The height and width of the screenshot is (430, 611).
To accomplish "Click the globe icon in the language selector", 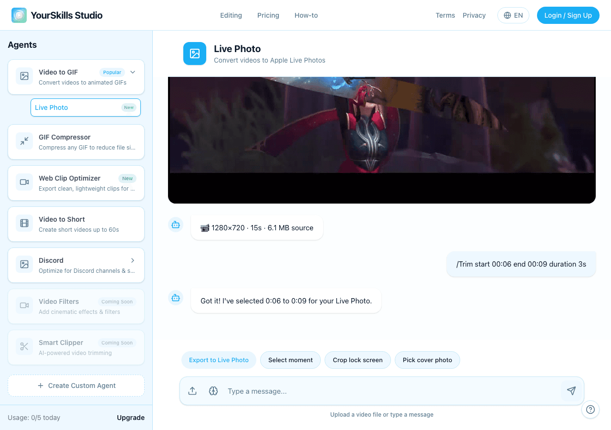I will click(507, 15).
